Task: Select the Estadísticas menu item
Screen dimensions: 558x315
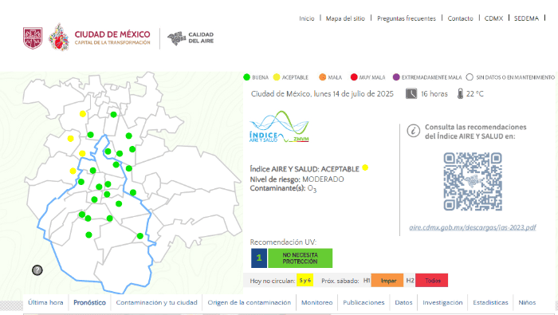Action: tap(490, 302)
